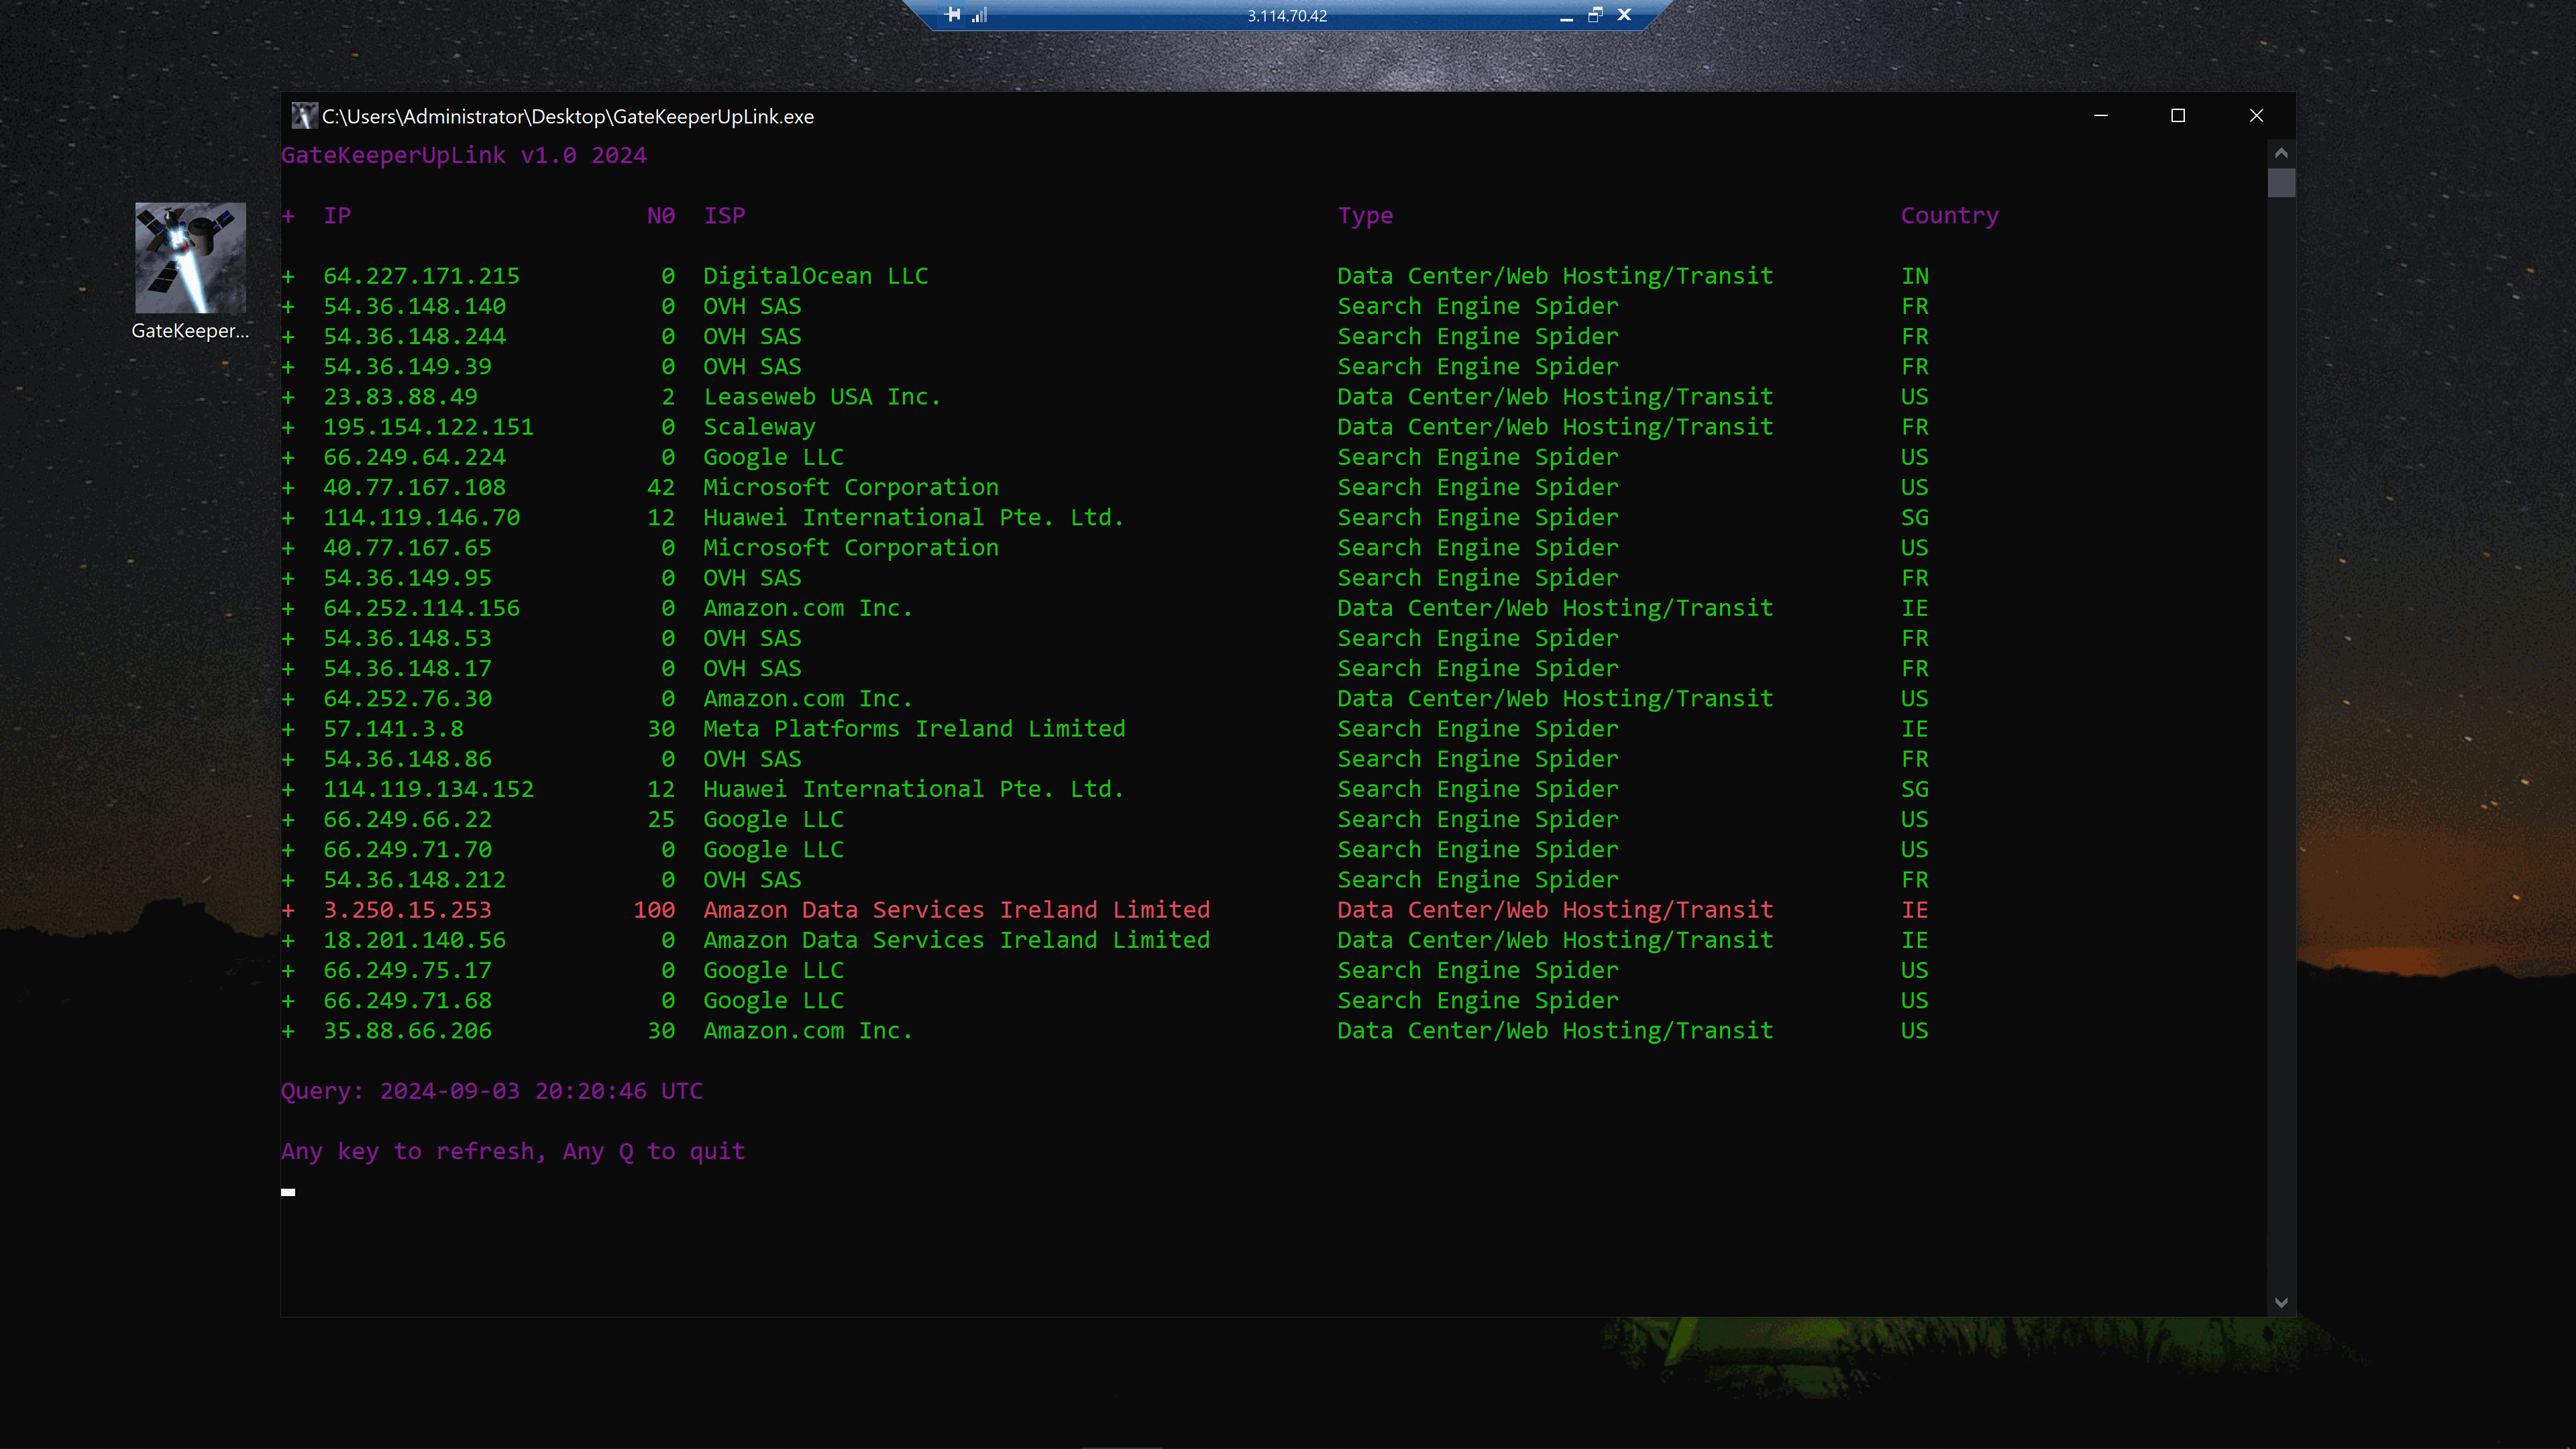Click Leaseweb USA Inc. ISP entry

(x=822, y=397)
